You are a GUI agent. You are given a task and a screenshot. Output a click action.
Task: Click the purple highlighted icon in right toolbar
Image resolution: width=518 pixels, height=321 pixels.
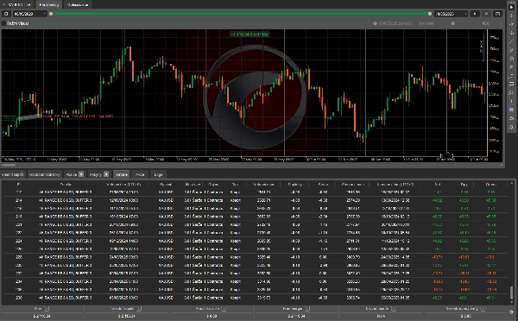tap(511, 110)
